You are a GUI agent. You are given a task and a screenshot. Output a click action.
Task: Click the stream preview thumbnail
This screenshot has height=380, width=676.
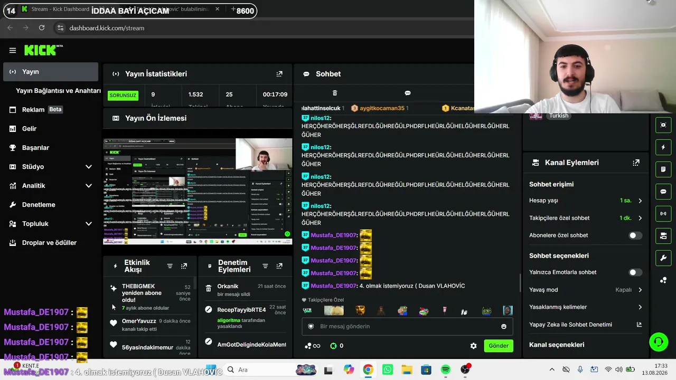[x=198, y=191]
